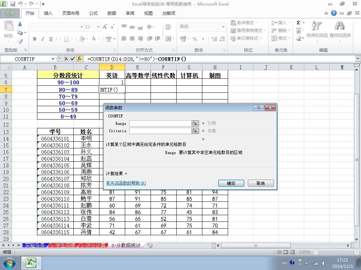Click the accounting number format icon
361x270 pixels.
pos(183,39)
